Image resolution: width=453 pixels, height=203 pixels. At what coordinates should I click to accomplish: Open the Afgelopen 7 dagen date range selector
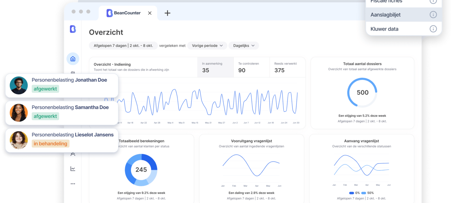[x=123, y=46]
